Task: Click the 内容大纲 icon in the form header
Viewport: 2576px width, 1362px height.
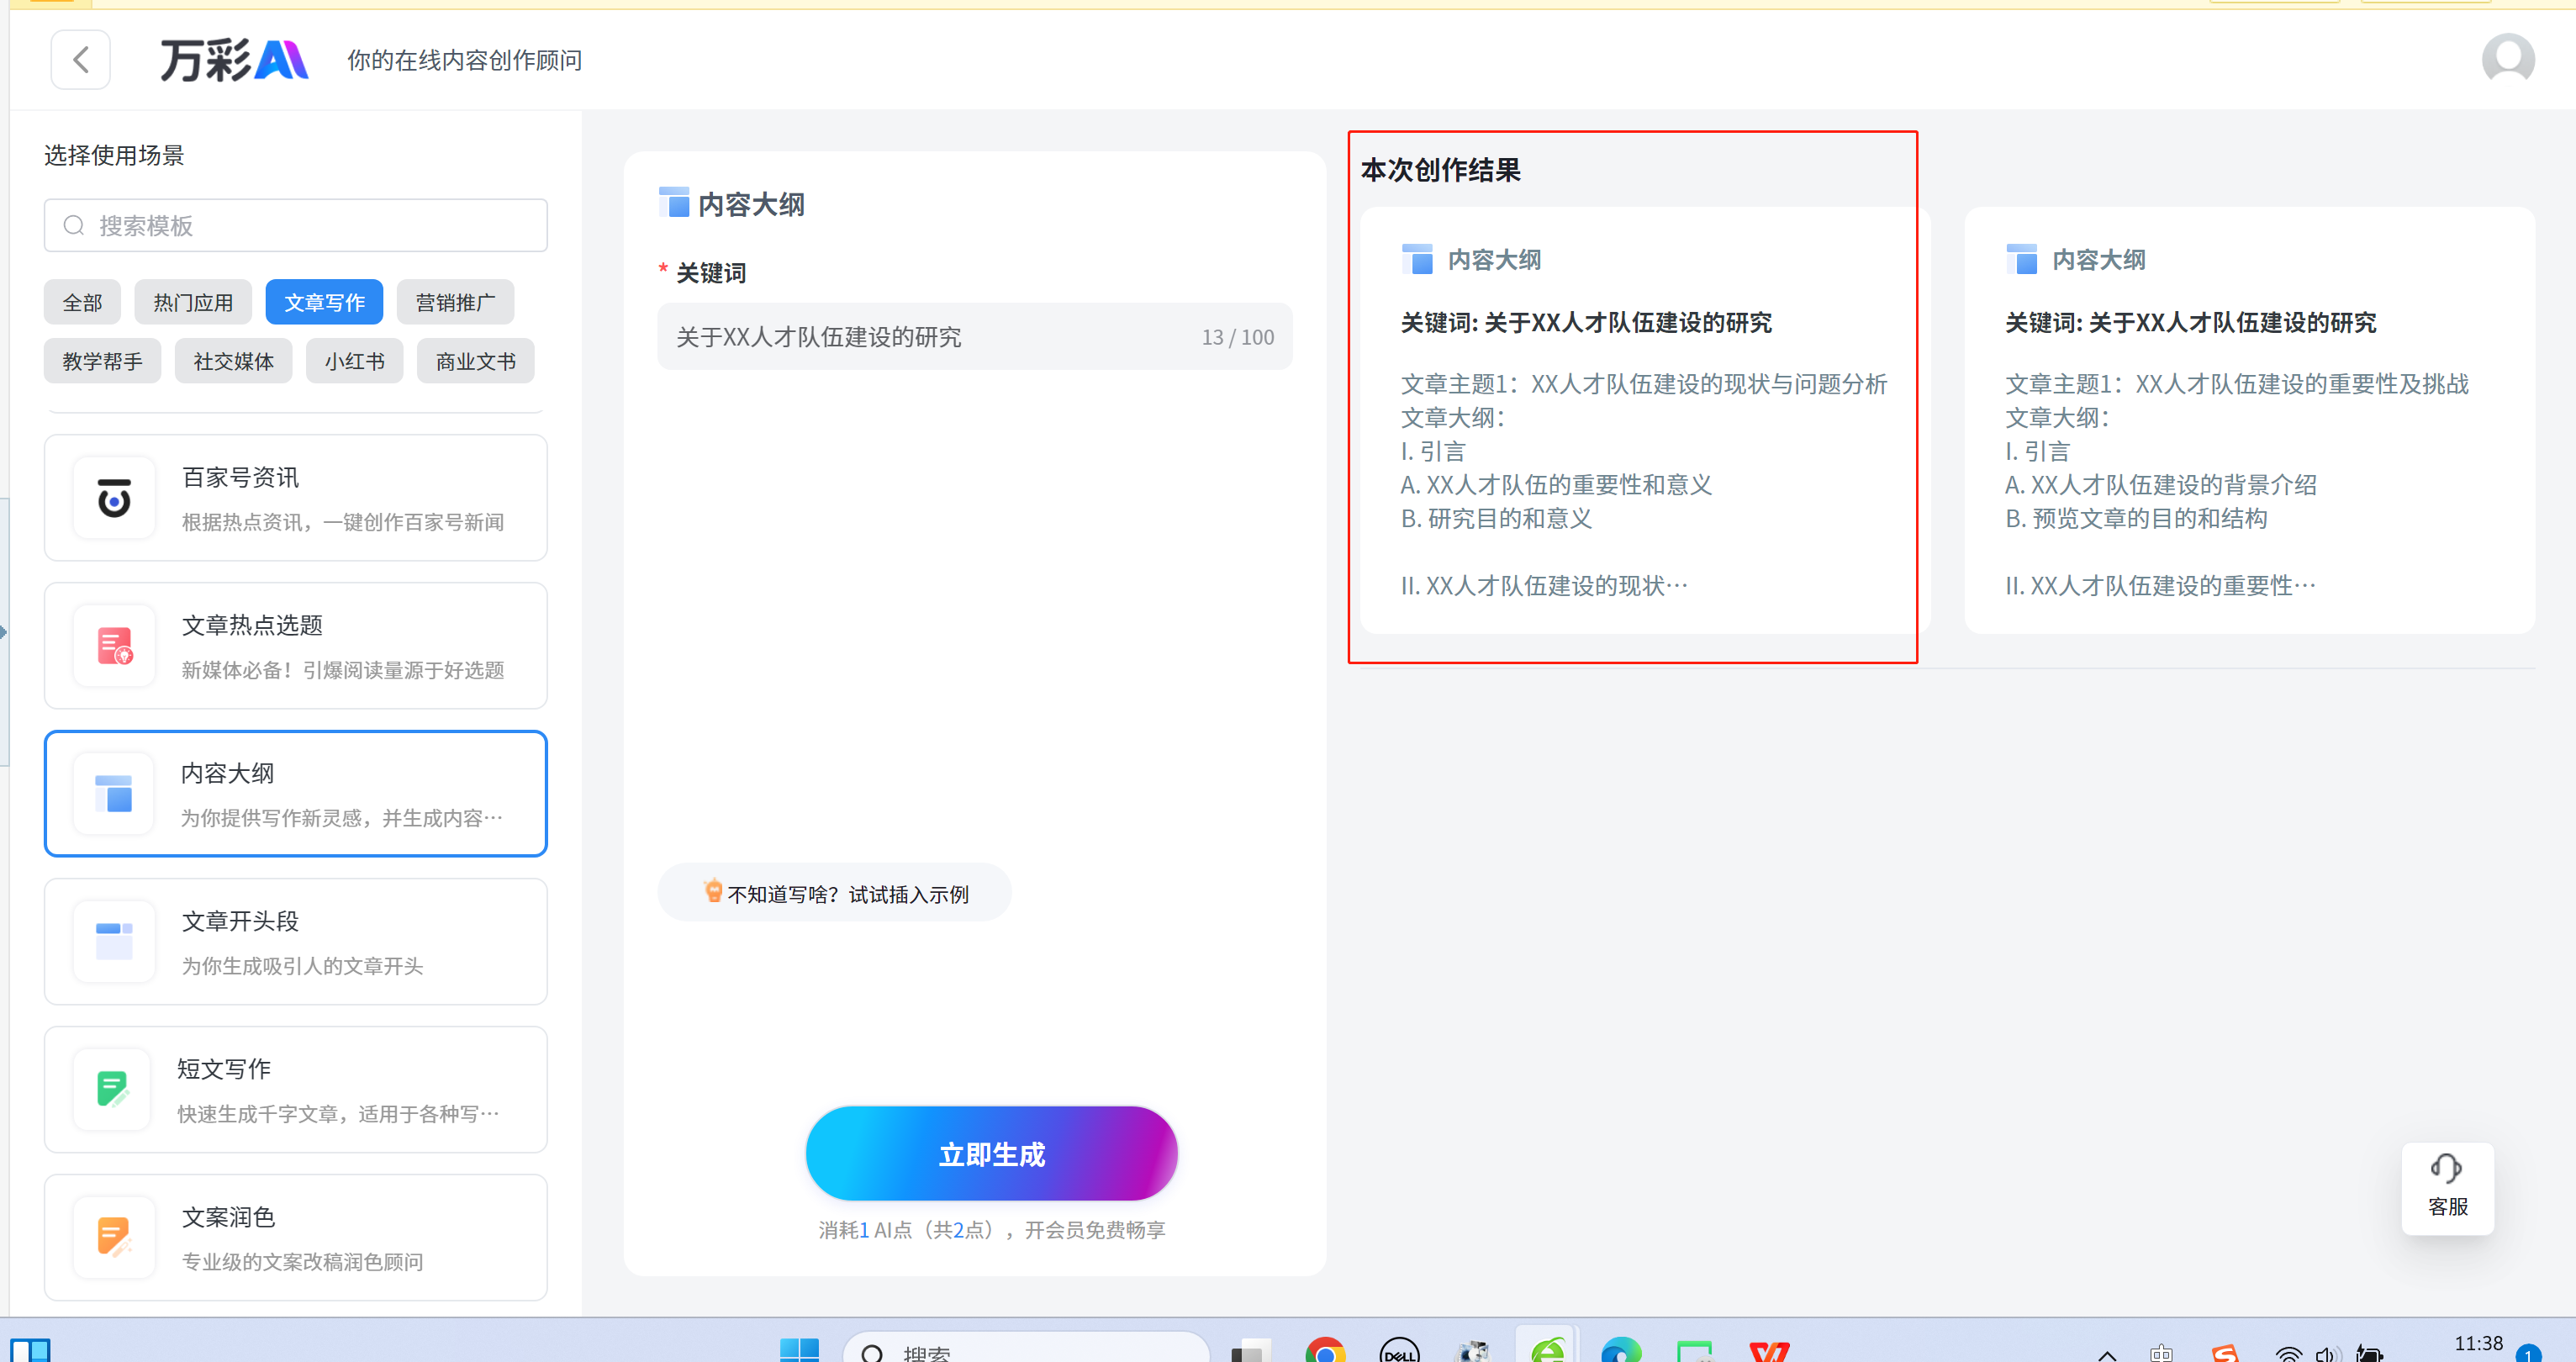Action: click(x=674, y=202)
